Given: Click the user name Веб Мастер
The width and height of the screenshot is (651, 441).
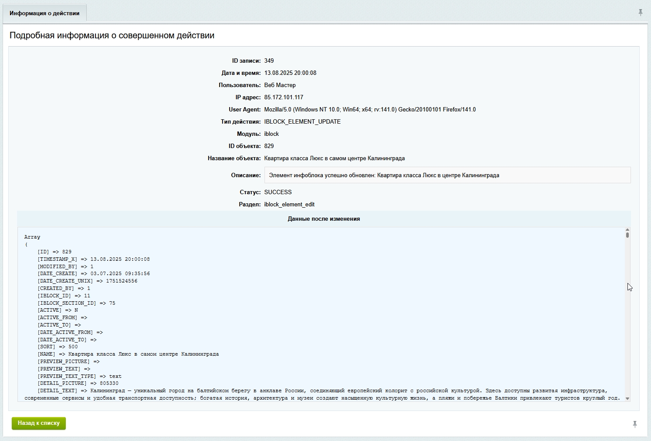Looking at the screenshot, I should coord(280,85).
